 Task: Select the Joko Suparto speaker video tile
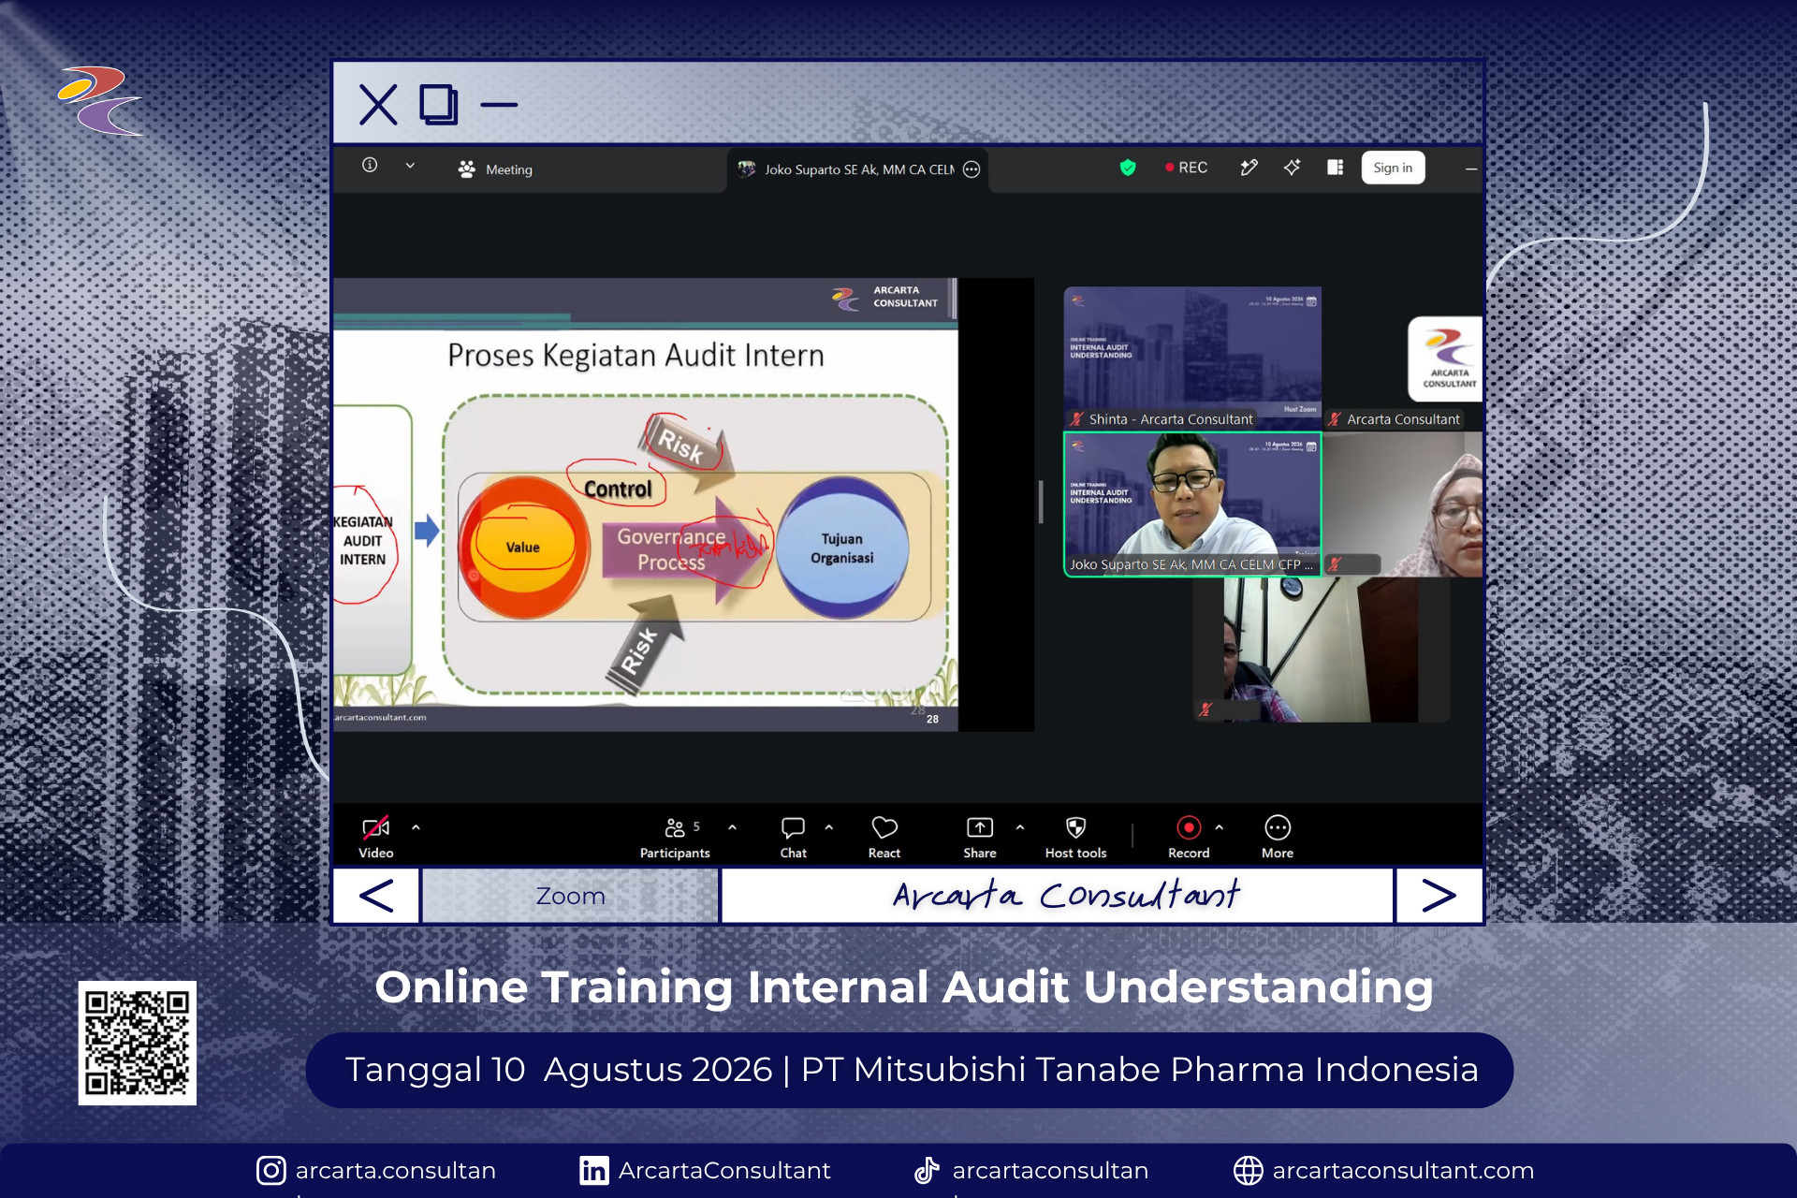1192,504
